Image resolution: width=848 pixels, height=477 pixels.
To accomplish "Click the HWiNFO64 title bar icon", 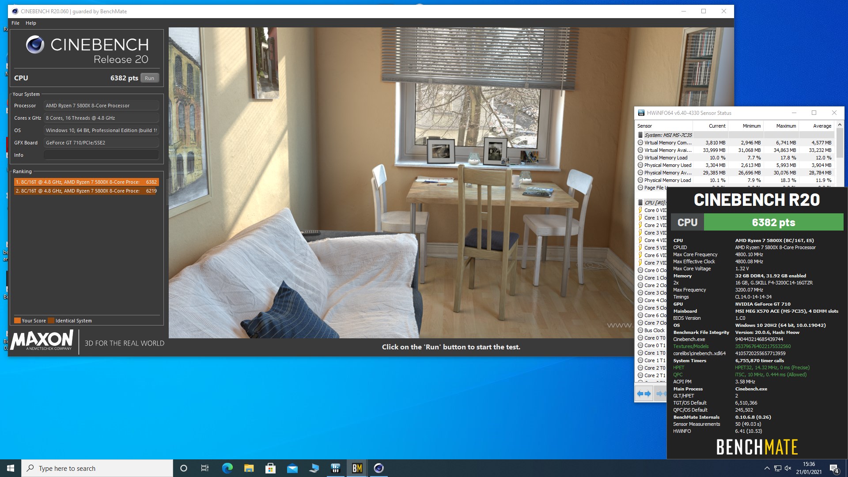I will click(x=641, y=113).
